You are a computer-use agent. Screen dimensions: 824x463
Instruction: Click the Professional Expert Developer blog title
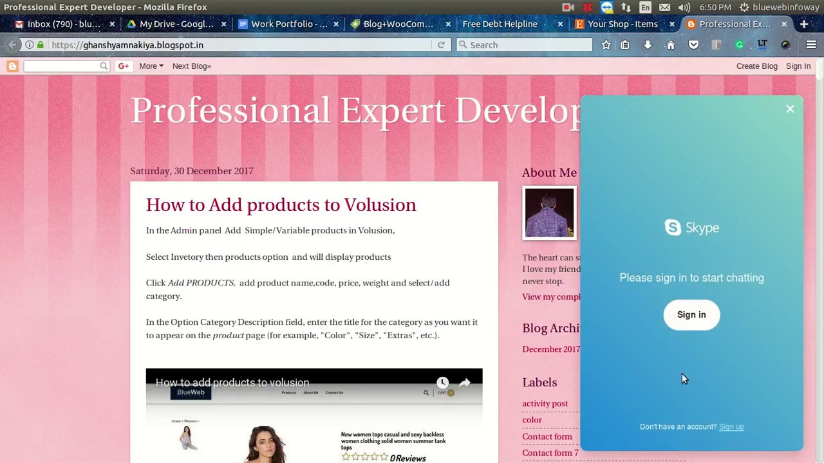pos(356,111)
